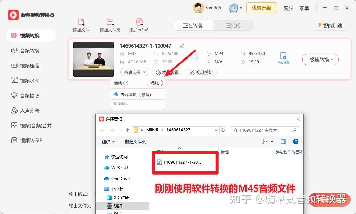Click the video thumbnail preview
The image size is (356, 214).
click(x=93, y=59)
